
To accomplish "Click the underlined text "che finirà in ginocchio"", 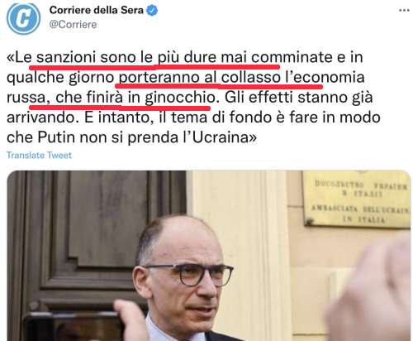I will (x=135, y=98).
